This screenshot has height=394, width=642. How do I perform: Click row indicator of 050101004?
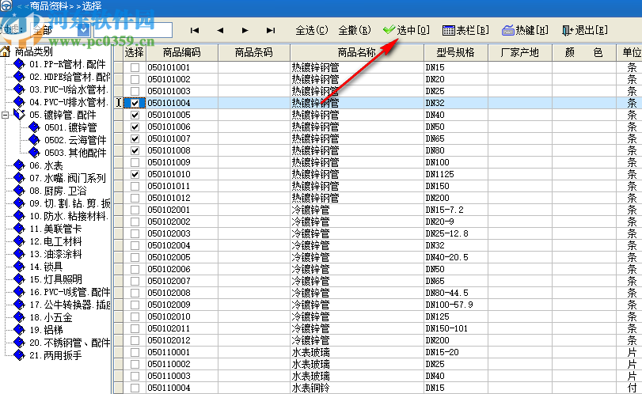point(118,103)
